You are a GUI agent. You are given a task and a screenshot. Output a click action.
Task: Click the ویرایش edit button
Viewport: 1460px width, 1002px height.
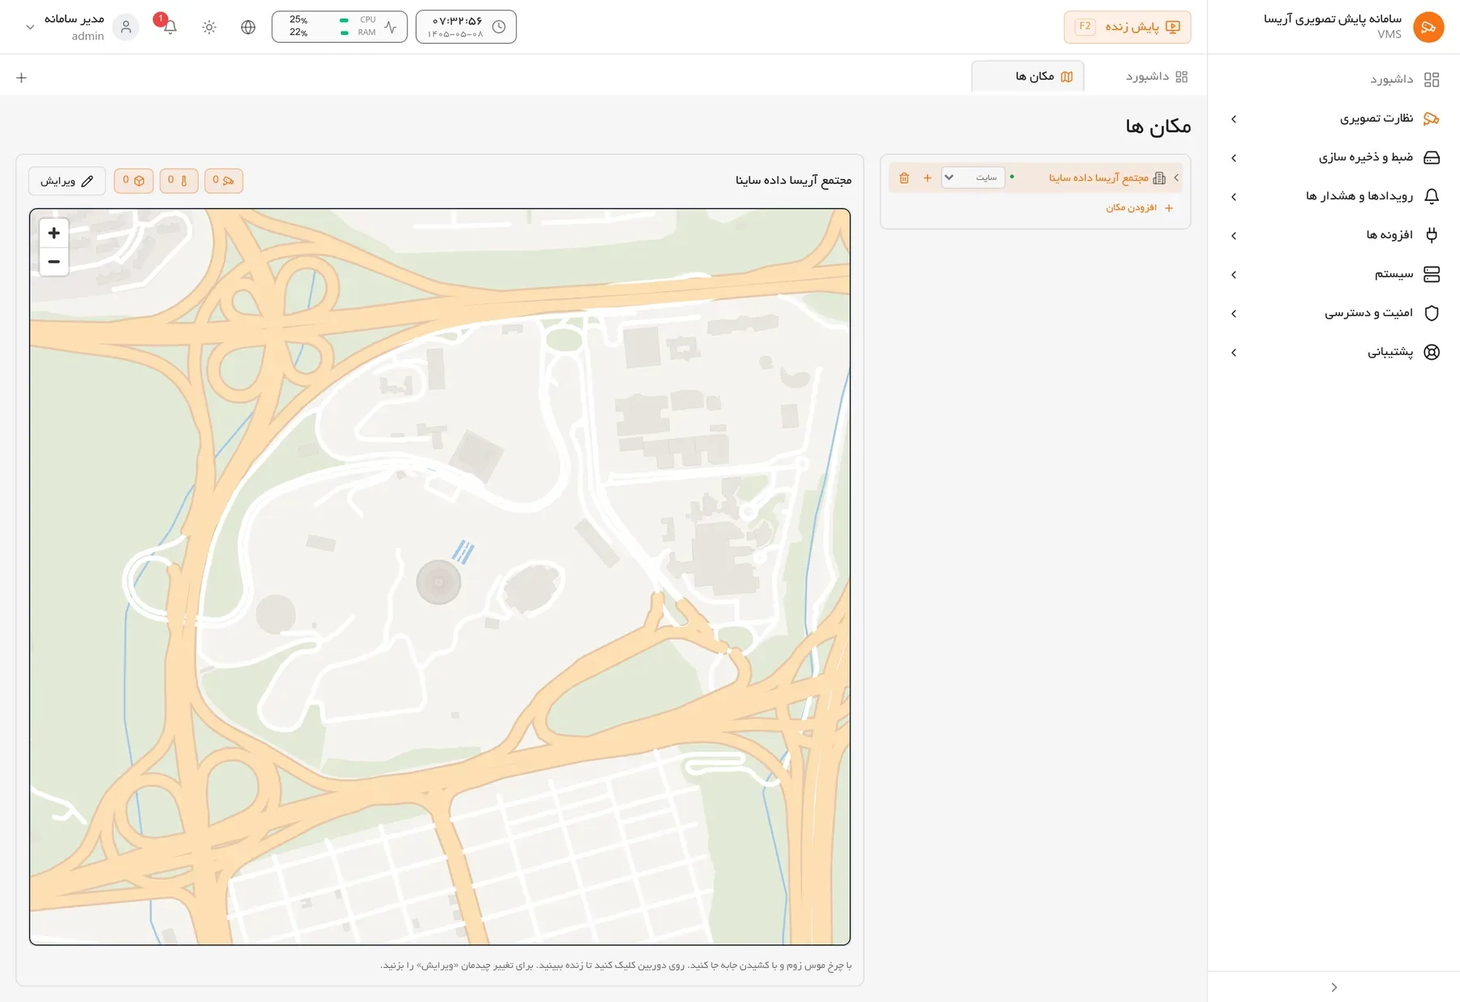tap(67, 181)
